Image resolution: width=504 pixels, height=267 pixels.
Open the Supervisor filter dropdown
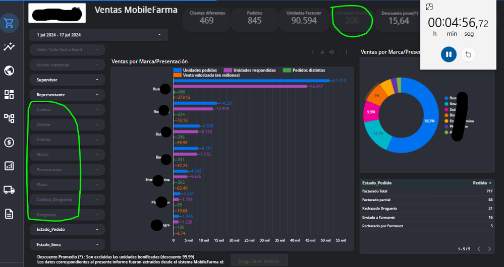pos(67,80)
